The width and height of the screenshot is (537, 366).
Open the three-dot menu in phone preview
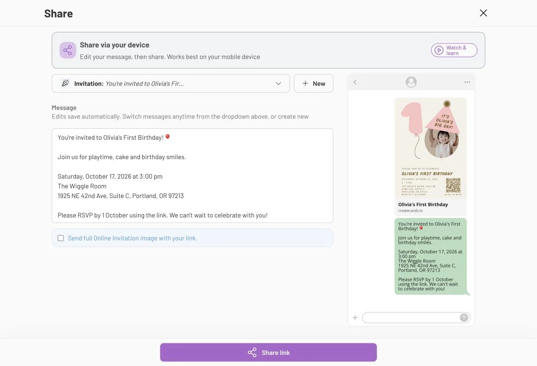pyautogui.click(x=467, y=82)
